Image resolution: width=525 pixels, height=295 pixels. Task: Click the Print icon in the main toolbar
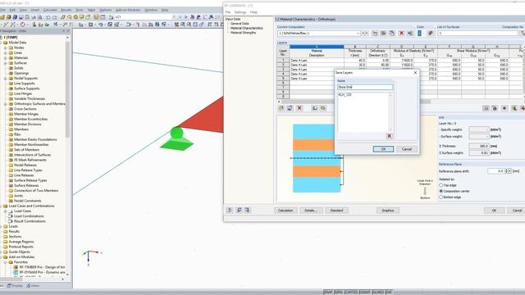coord(34,16)
